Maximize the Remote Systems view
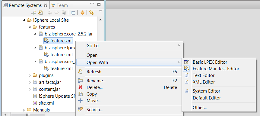 point(99,4)
